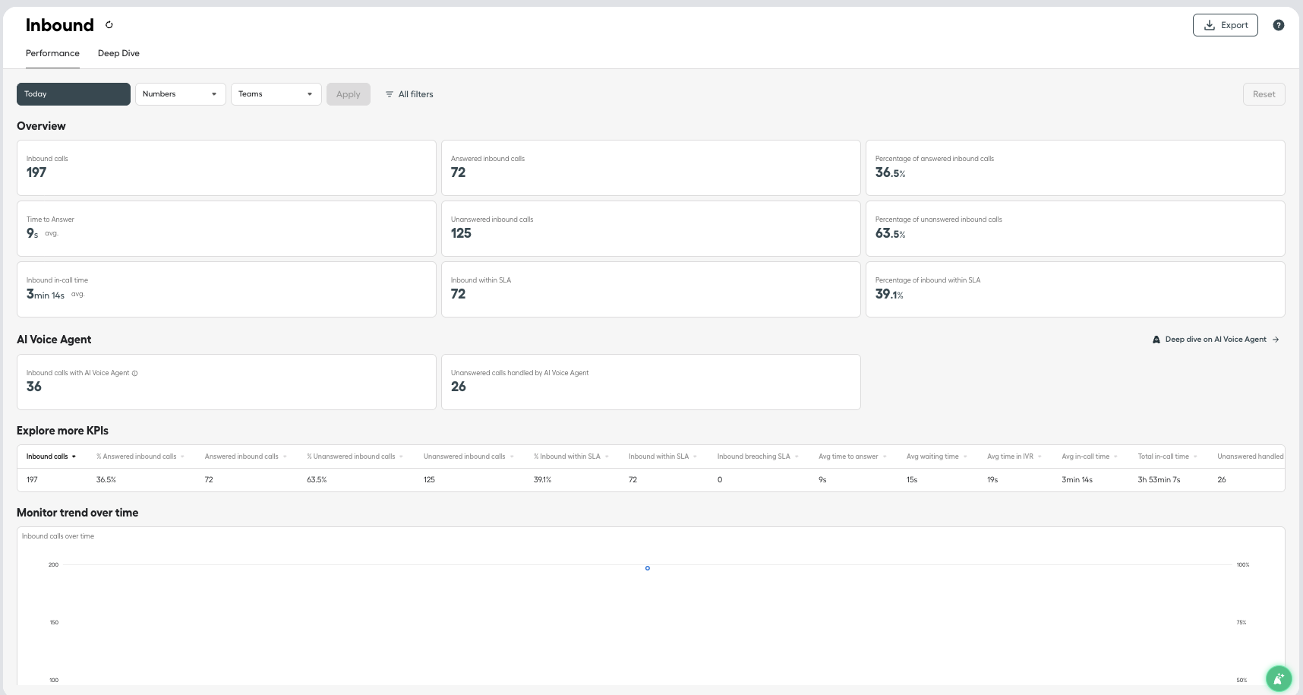Click the funnel icon in All filters
The image size is (1303, 695).
[x=390, y=94]
